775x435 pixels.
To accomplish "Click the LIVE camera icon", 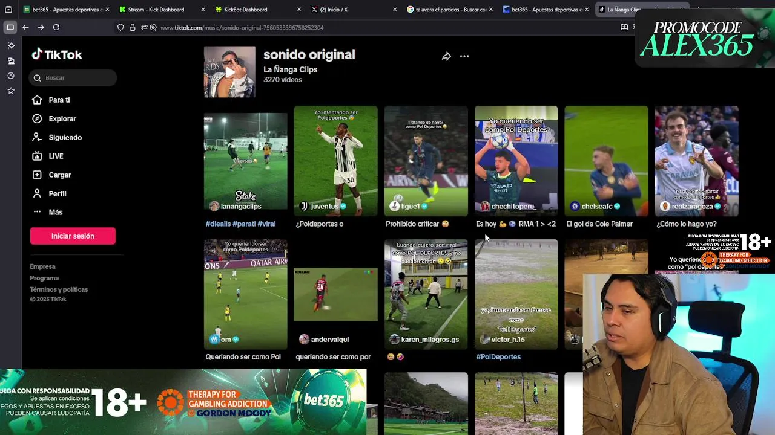I will [37, 156].
